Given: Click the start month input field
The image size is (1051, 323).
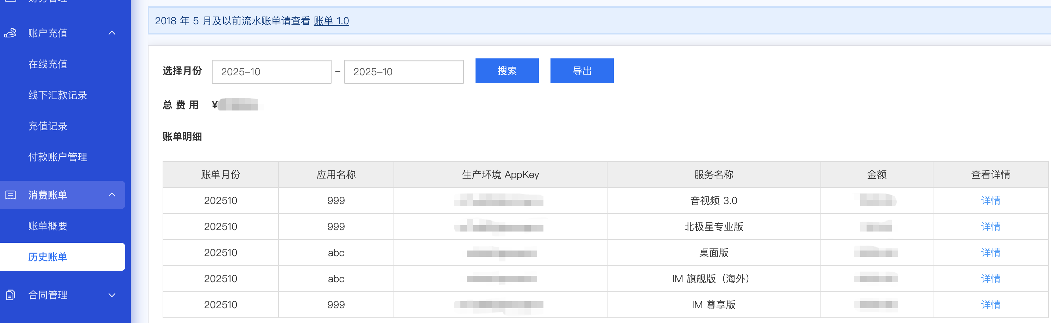Looking at the screenshot, I should click(x=271, y=72).
